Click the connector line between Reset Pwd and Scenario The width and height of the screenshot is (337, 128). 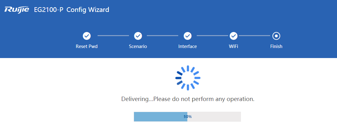coord(113,36)
